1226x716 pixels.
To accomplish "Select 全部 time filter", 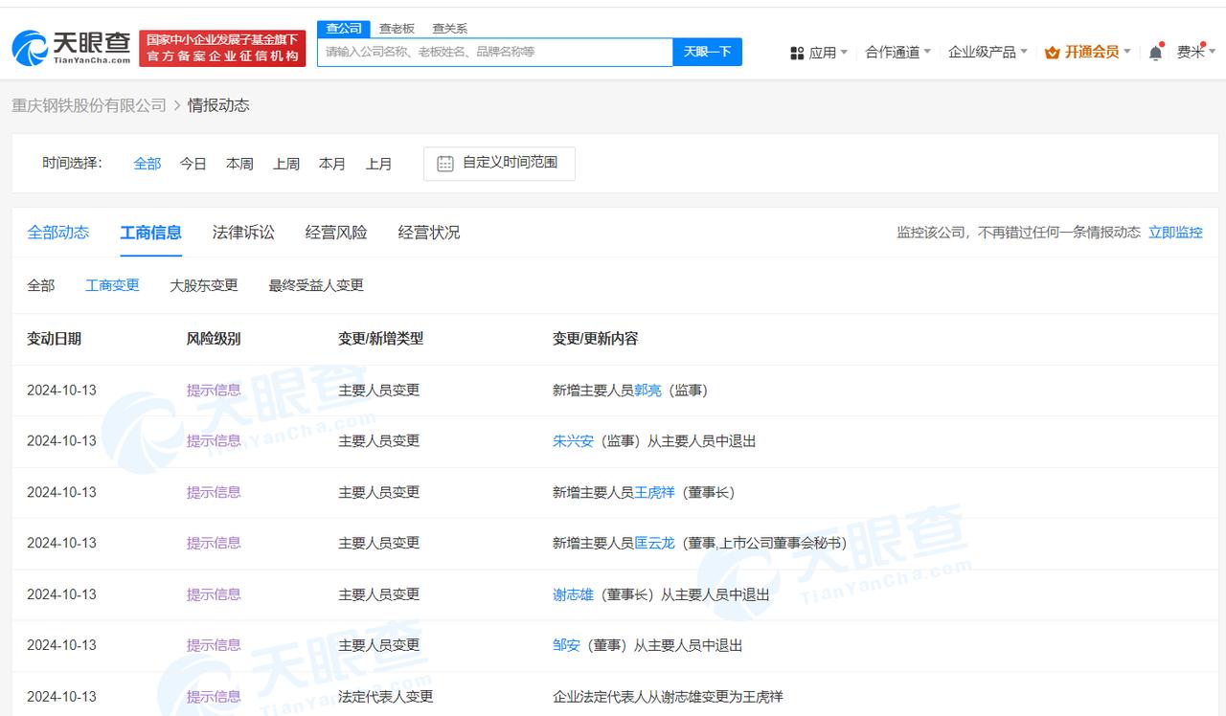I will 148,164.
